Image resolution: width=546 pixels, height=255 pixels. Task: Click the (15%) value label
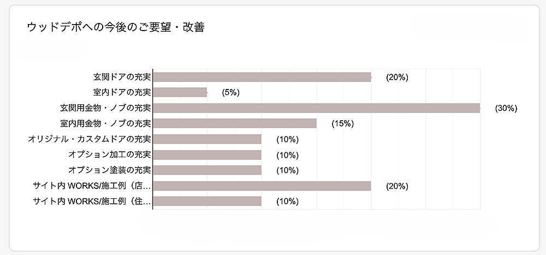pyautogui.click(x=342, y=123)
